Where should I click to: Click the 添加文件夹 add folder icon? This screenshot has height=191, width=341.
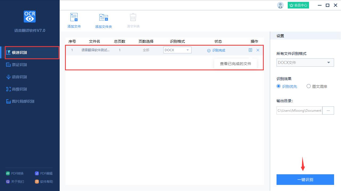coord(103,17)
